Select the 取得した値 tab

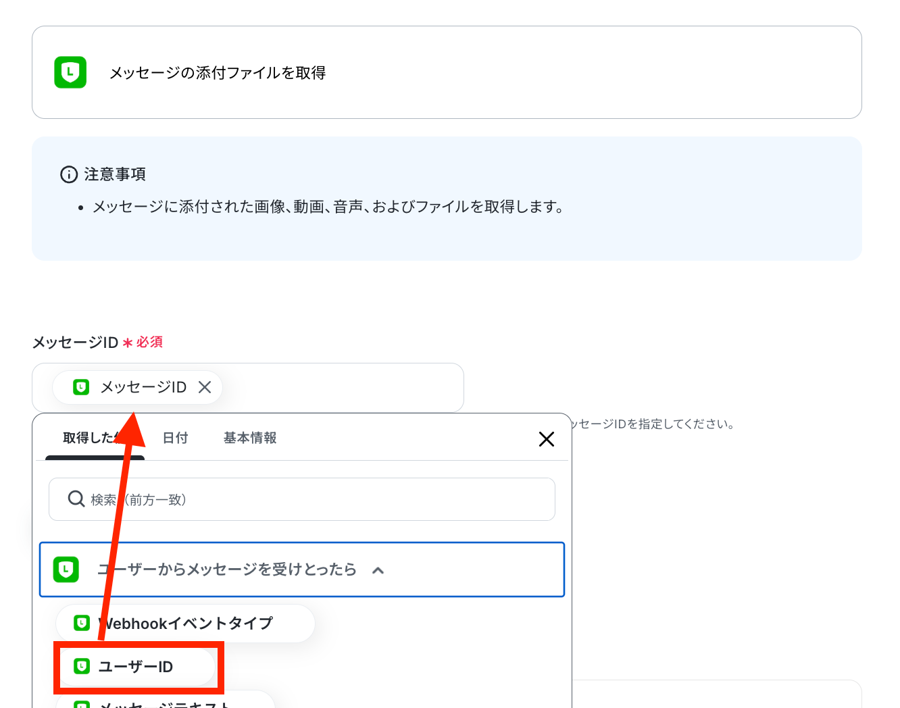(x=95, y=438)
